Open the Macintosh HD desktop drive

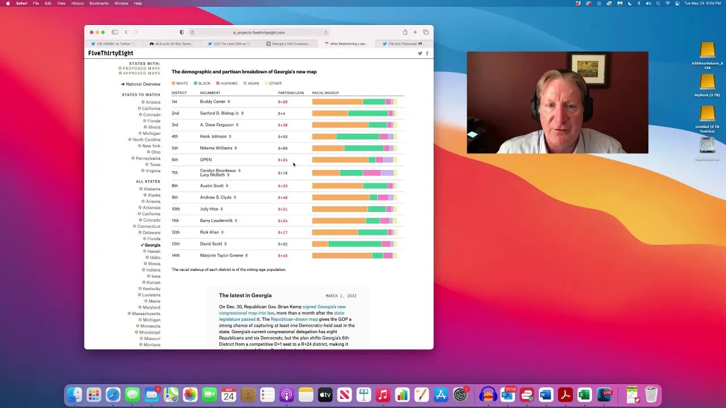[x=707, y=148]
